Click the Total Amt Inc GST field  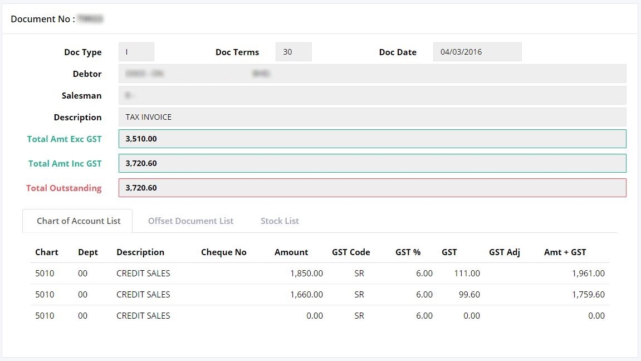(x=372, y=163)
